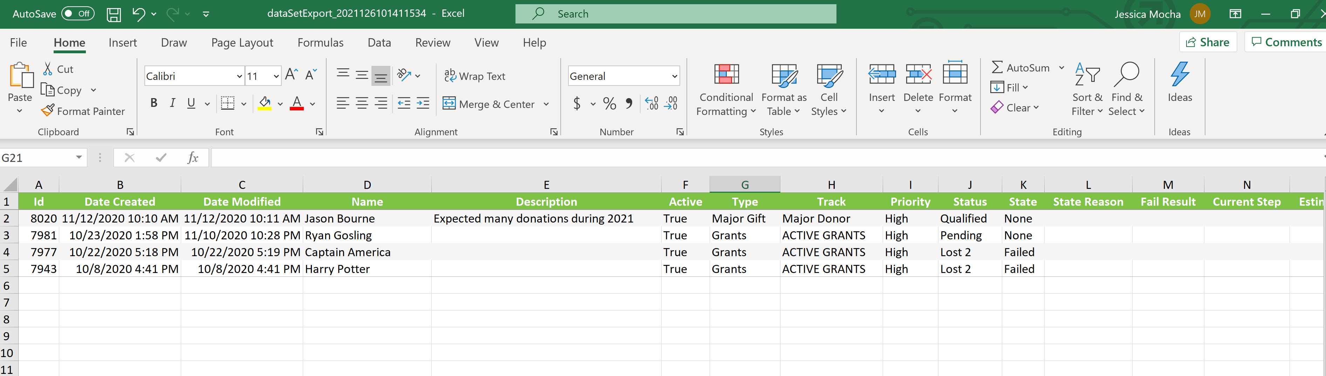Increase decimal places
The width and height of the screenshot is (1326, 376).
pyautogui.click(x=652, y=103)
